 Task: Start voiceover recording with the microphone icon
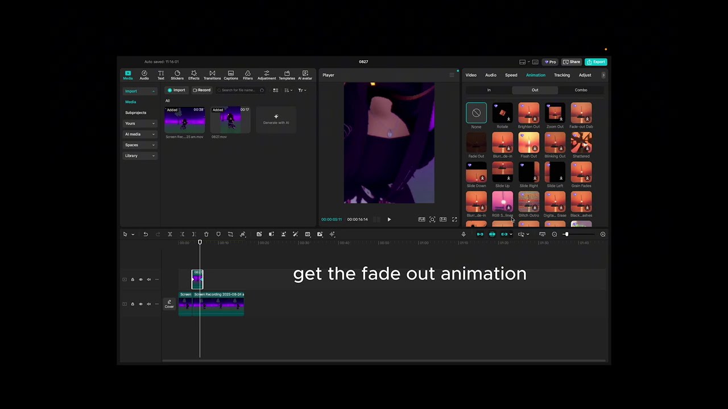coord(464,234)
